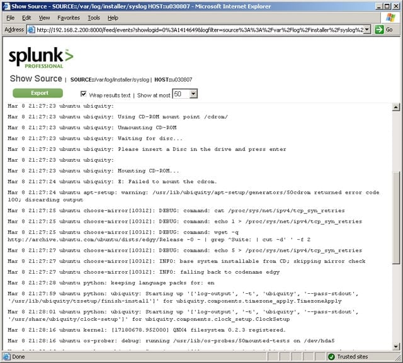Click the Address label

[14, 30]
